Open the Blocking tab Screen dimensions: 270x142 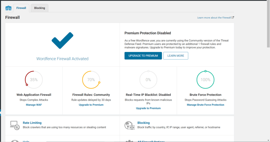pos(40,8)
